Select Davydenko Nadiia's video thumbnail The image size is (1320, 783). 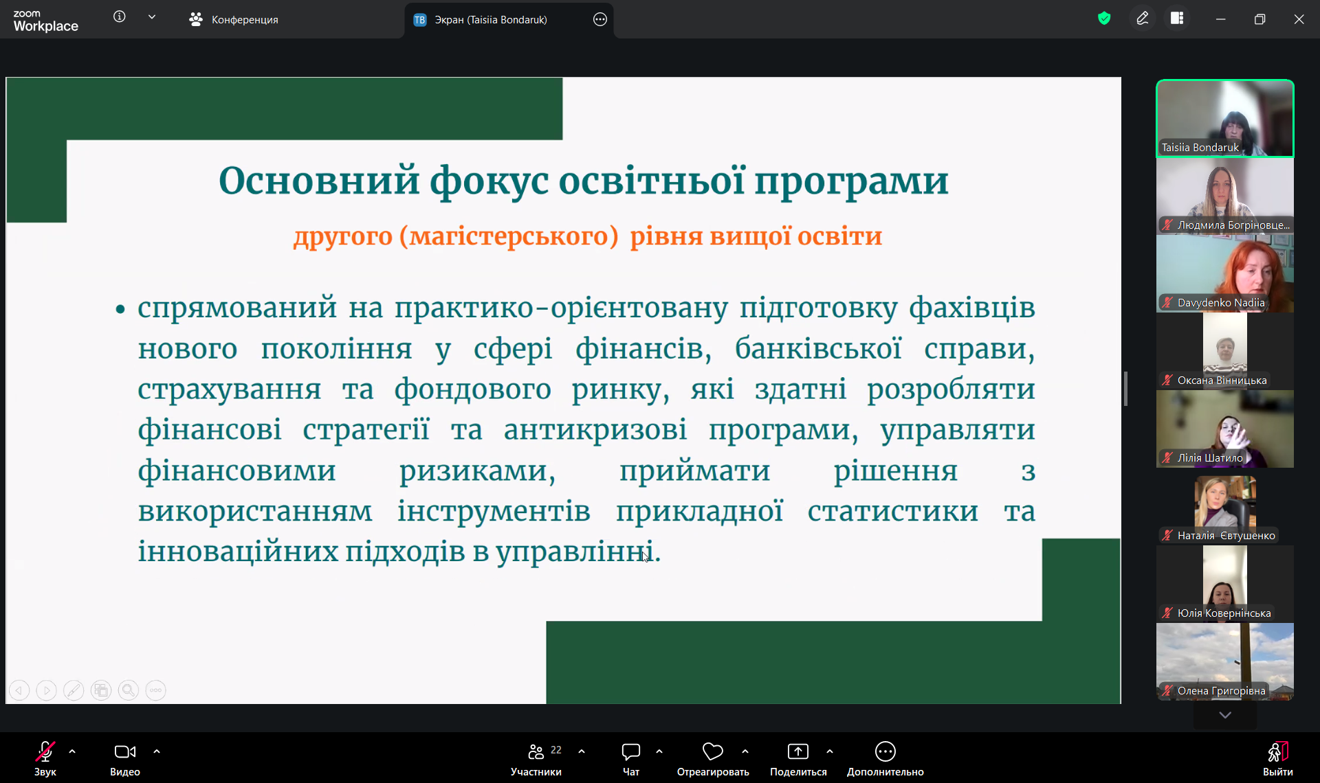pyautogui.click(x=1224, y=273)
